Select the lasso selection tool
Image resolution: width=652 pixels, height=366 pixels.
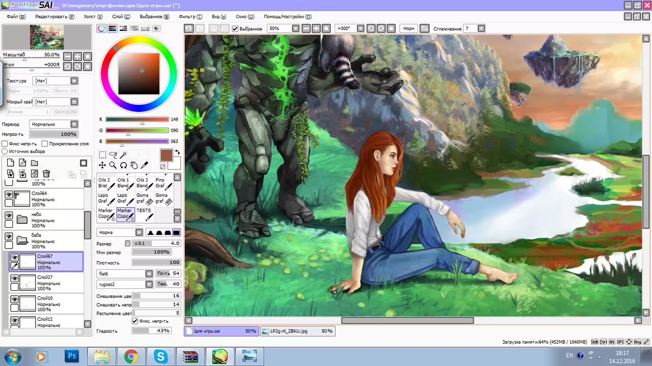(113, 155)
